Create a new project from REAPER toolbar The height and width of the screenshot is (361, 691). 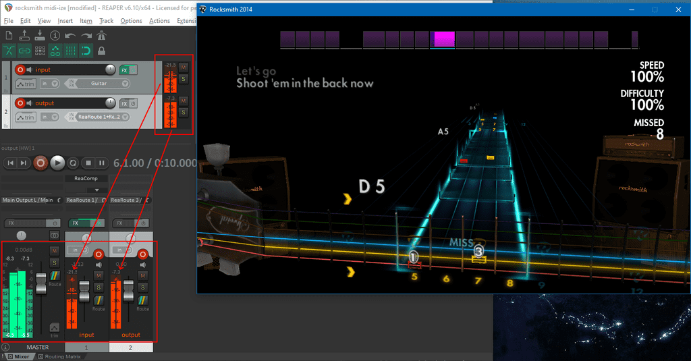[9, 35]
